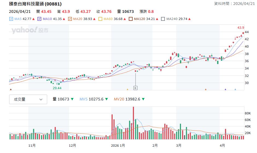Open the 成交量 indicator dropdown
Viewport: 257px width, 153px height.
[x=28, y=99]
